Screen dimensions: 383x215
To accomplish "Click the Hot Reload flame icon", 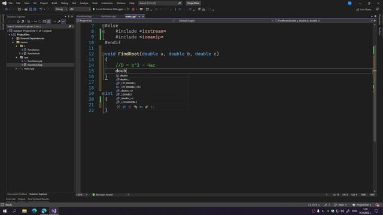I will tap(133, 10).
